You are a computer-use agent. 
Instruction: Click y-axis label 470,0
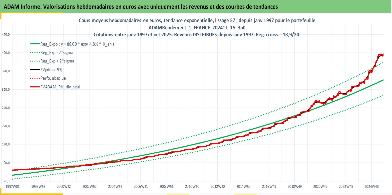point(6,34)
